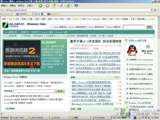Image resolution: width=160 pixels, height=120 pixels.
Task: Open the dropdown arrow beside the Undo icon
Action: coord(80,6)
